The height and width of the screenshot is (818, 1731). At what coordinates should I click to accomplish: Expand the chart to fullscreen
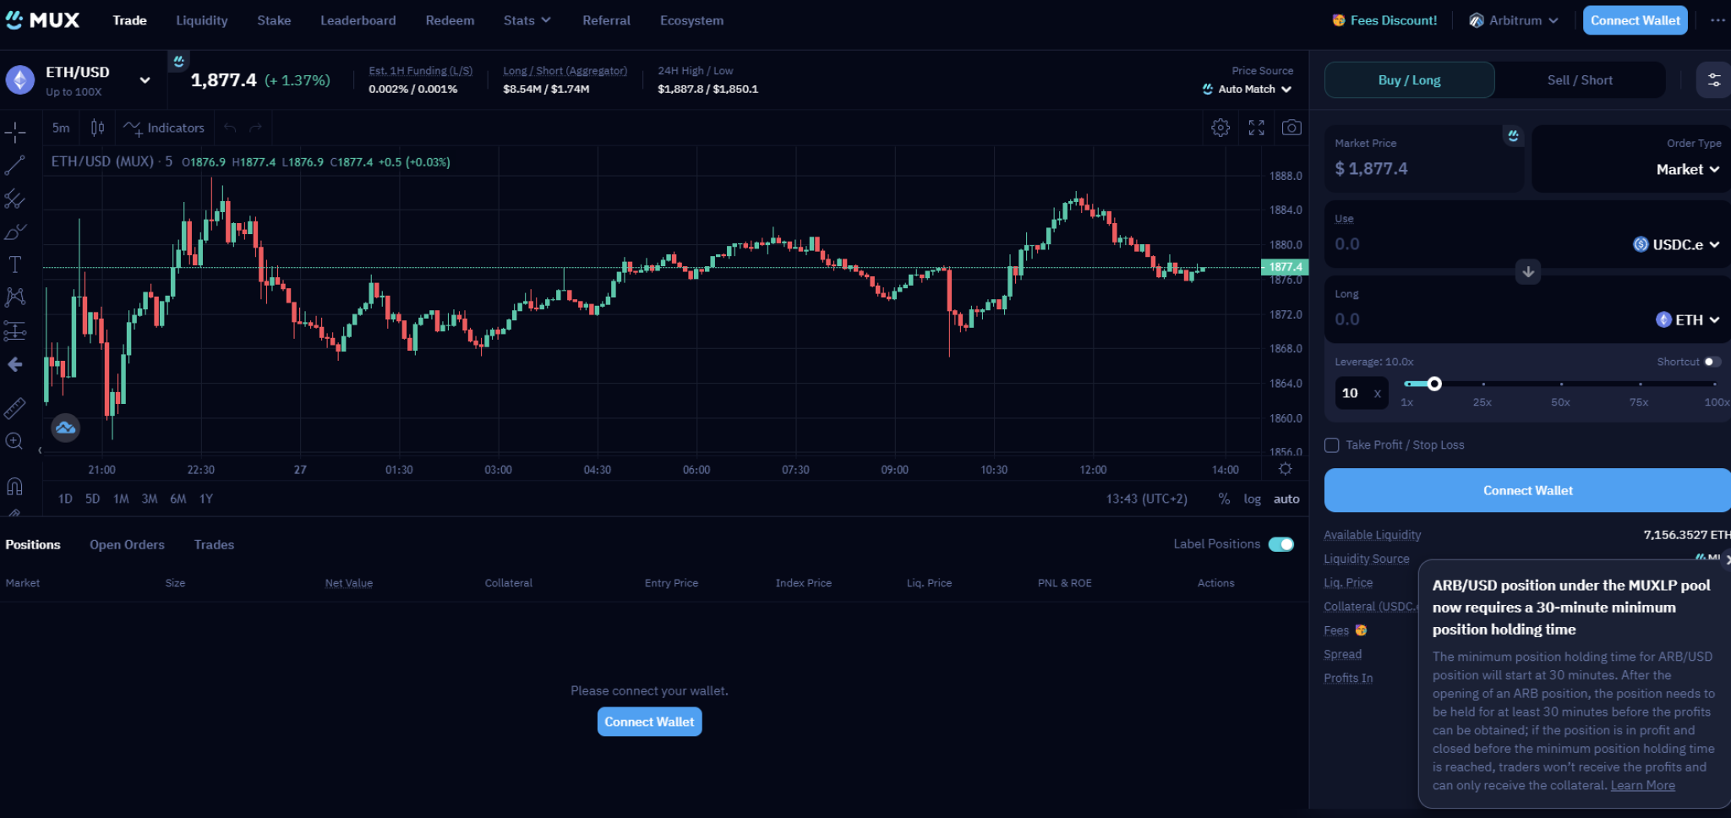pyautogui.click(x=1256, y=127)
